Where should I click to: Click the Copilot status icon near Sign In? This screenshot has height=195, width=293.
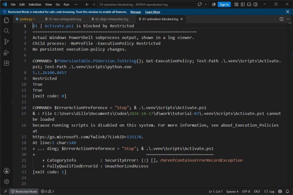click(213, 5)
